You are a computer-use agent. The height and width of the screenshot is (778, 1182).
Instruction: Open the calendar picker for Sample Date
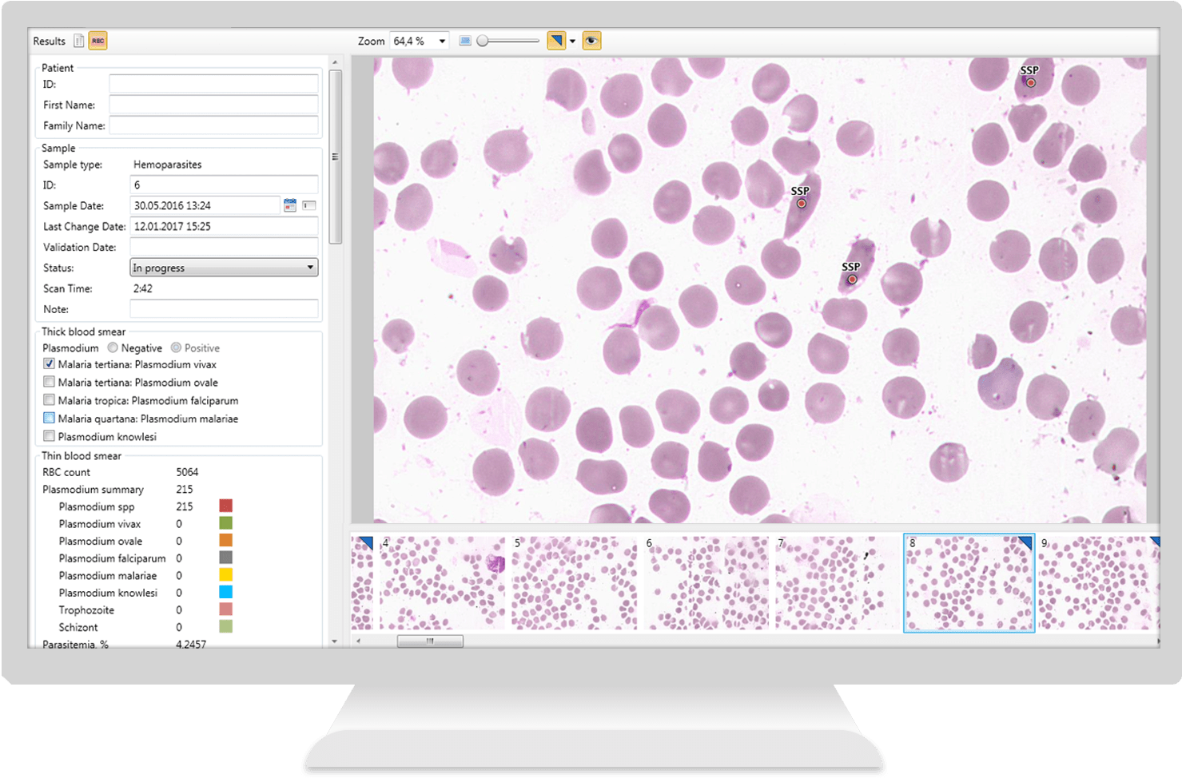point(290,206)
